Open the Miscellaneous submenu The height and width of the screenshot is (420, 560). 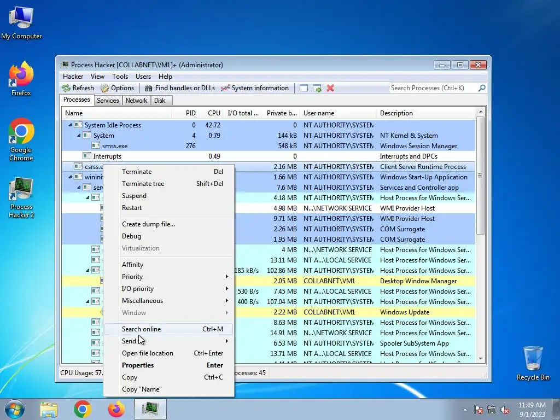169,301
